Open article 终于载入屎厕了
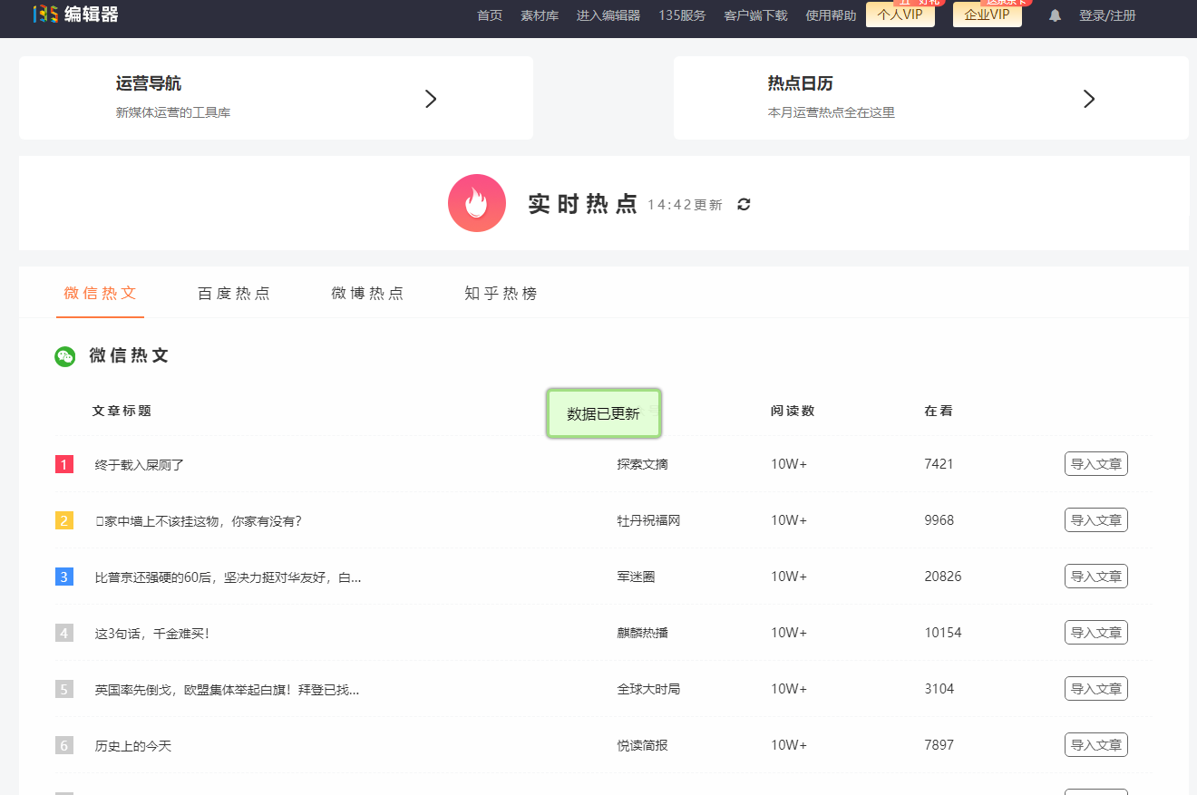The image size is (1197, 795). [140, 465]
